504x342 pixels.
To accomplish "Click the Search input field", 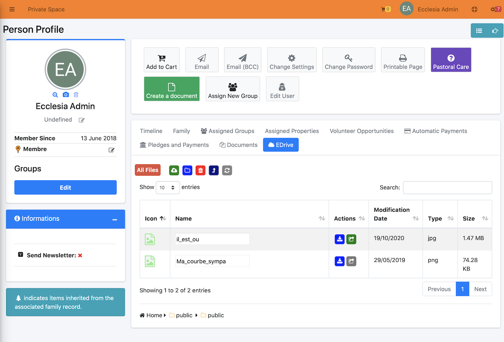I will click(447, 188).
